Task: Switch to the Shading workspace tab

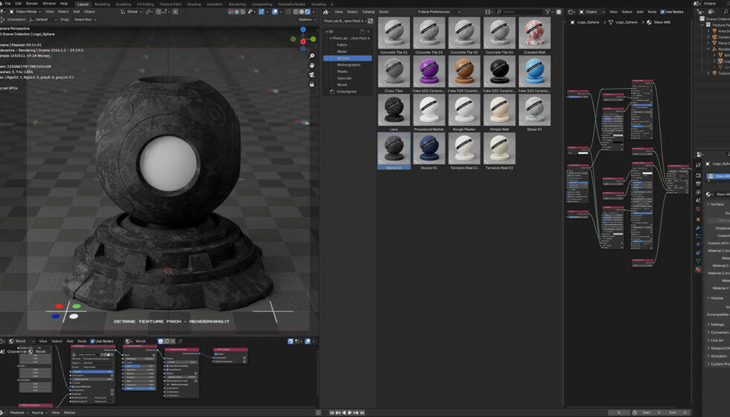Action: point(194,4)
